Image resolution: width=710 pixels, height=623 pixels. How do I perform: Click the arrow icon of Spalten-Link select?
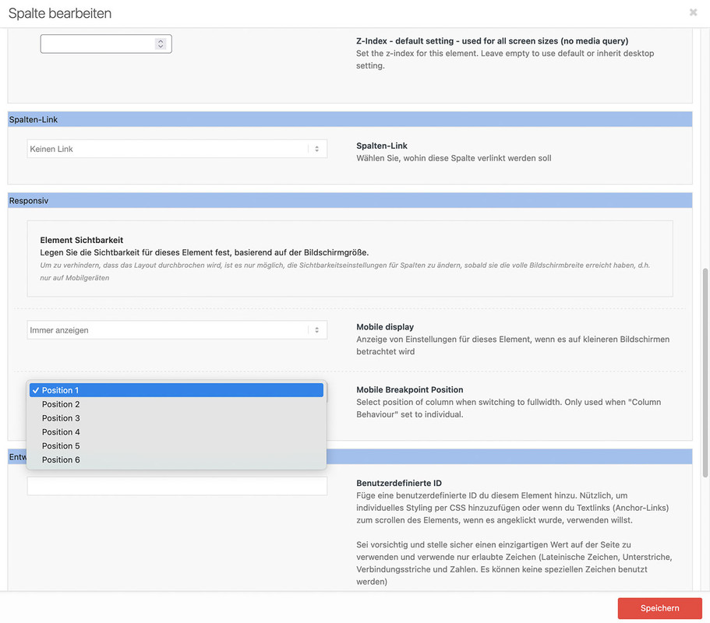(x=317, y=149)
